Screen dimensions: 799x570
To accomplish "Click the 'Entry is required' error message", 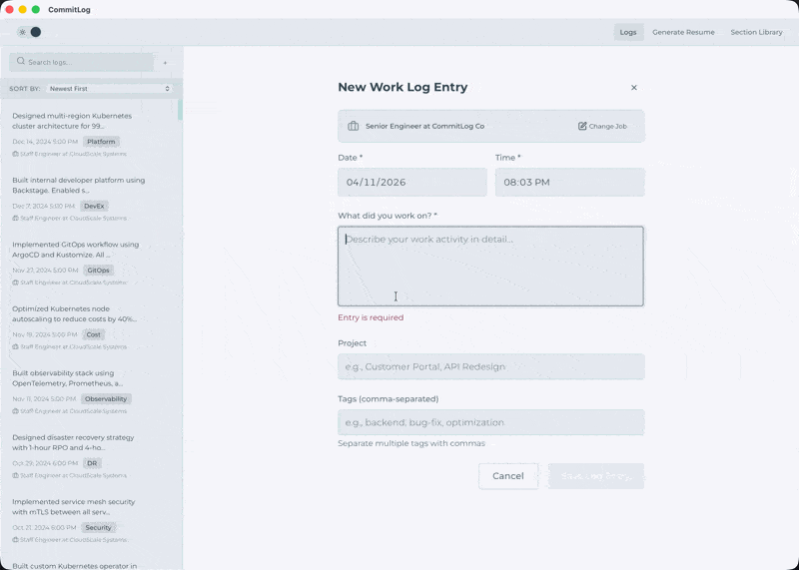I will [x=371, y=317].
